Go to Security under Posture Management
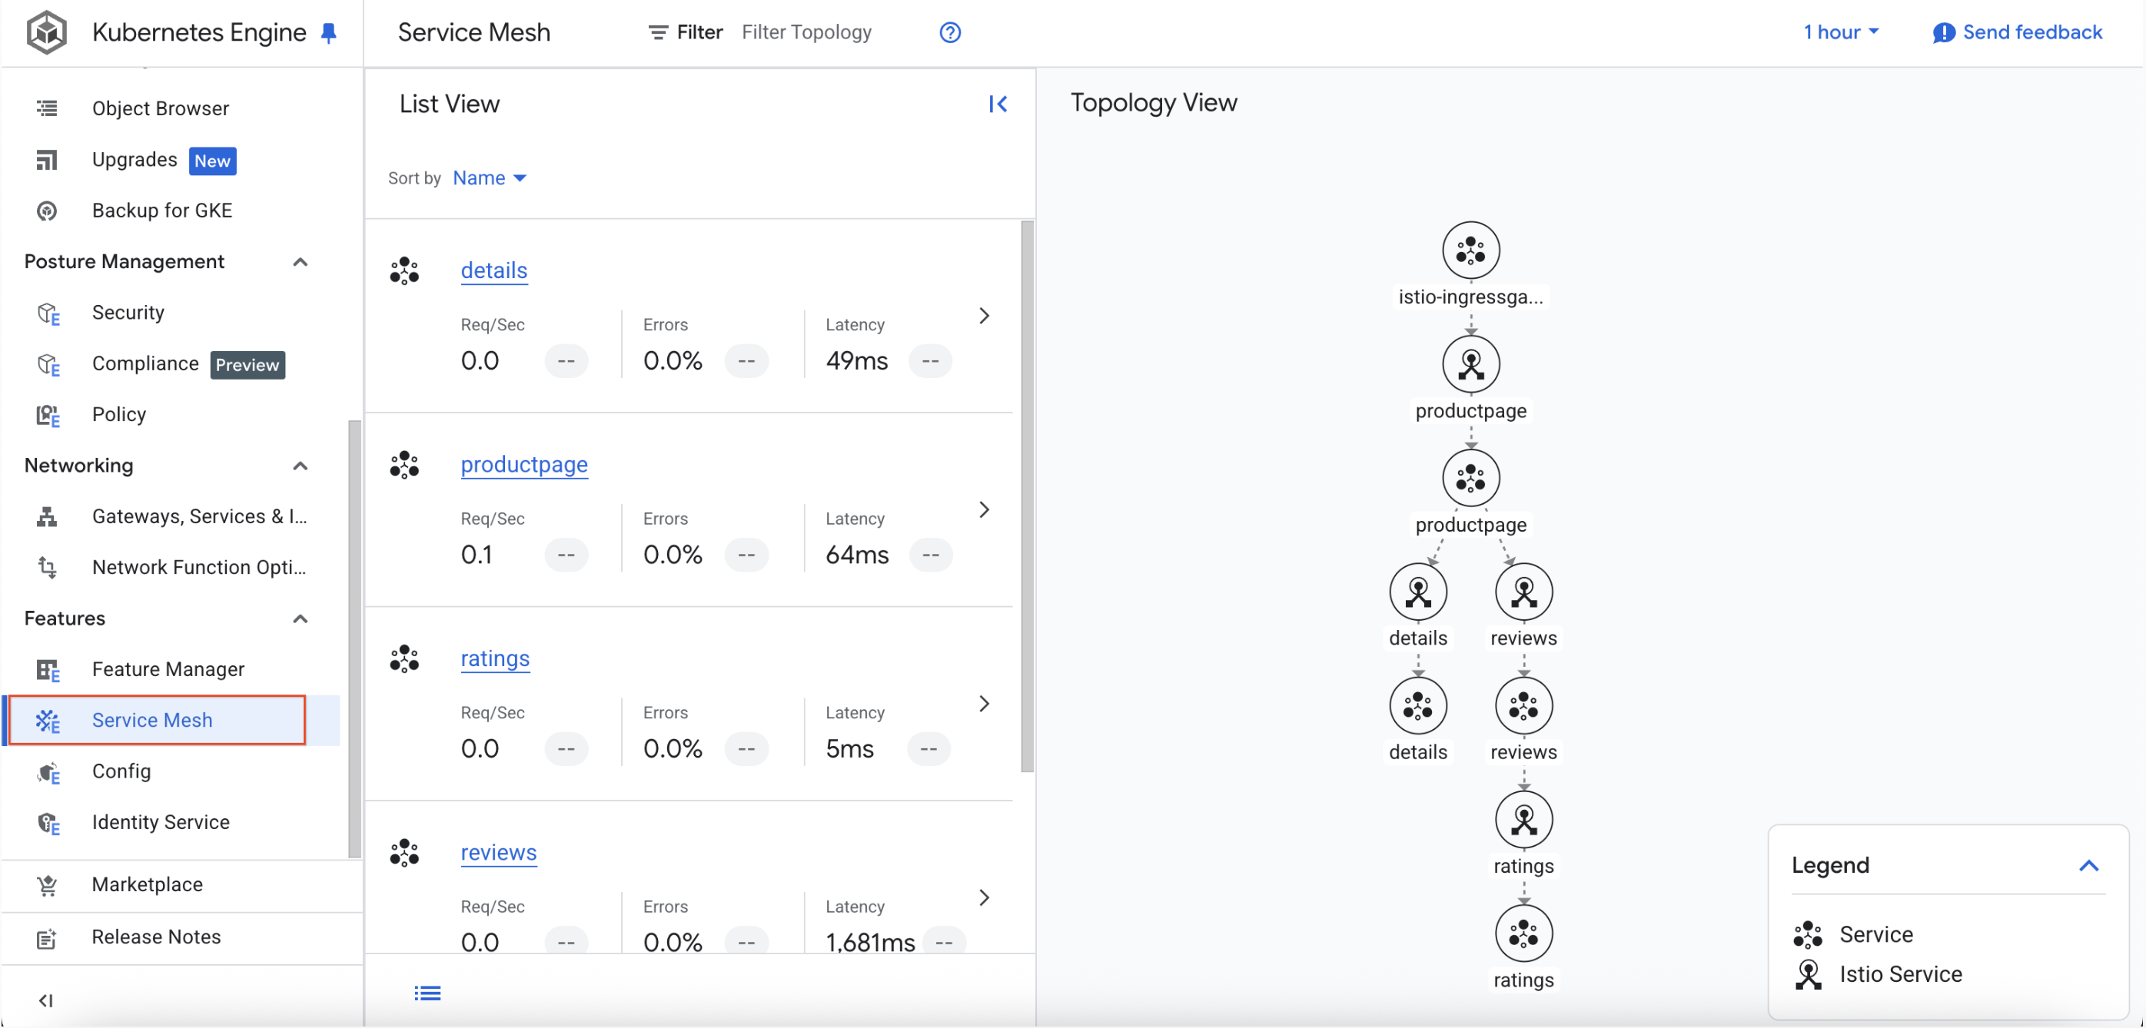 pos(128,313)
